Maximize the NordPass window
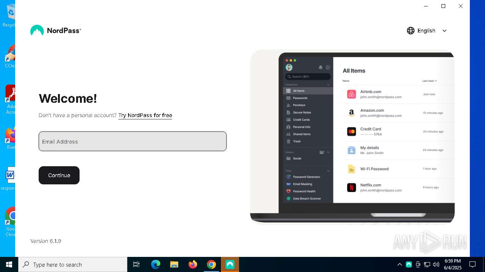 443,6
